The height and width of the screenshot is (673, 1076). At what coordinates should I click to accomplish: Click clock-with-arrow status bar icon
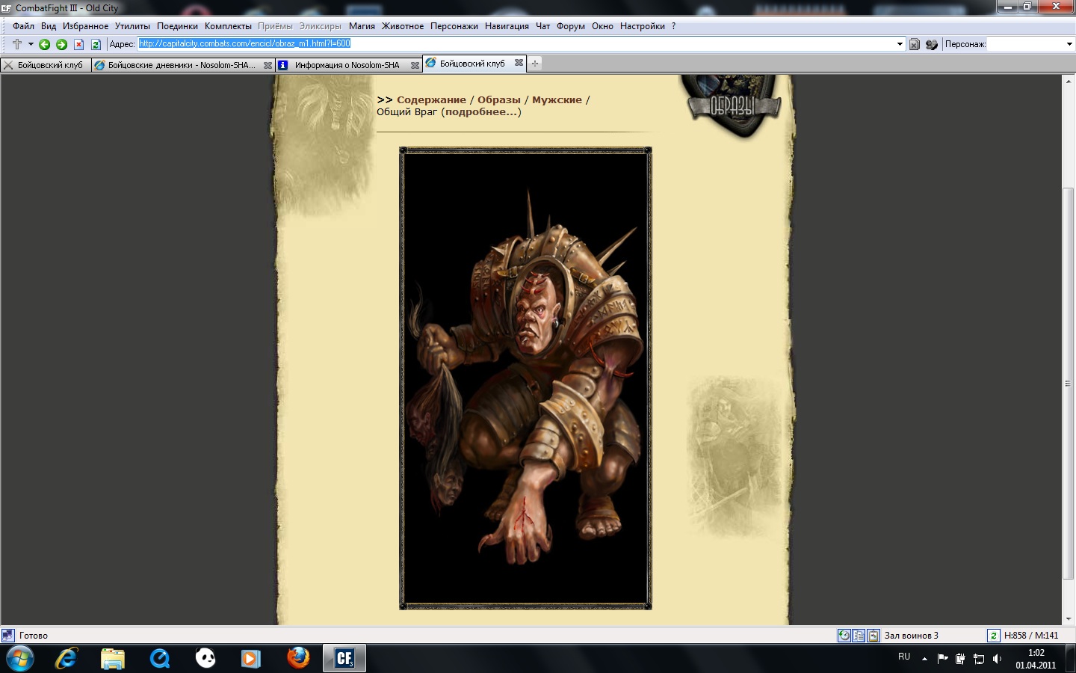tap(844, 636)
